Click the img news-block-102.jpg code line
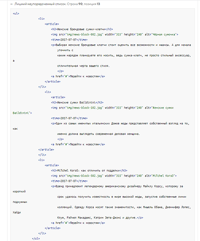Screen dimensions: 200x241 (x=112, y=108)
